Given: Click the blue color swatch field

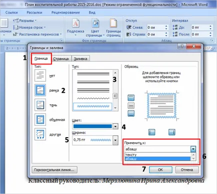Looking at the screenshot, I should click(92, 126).
